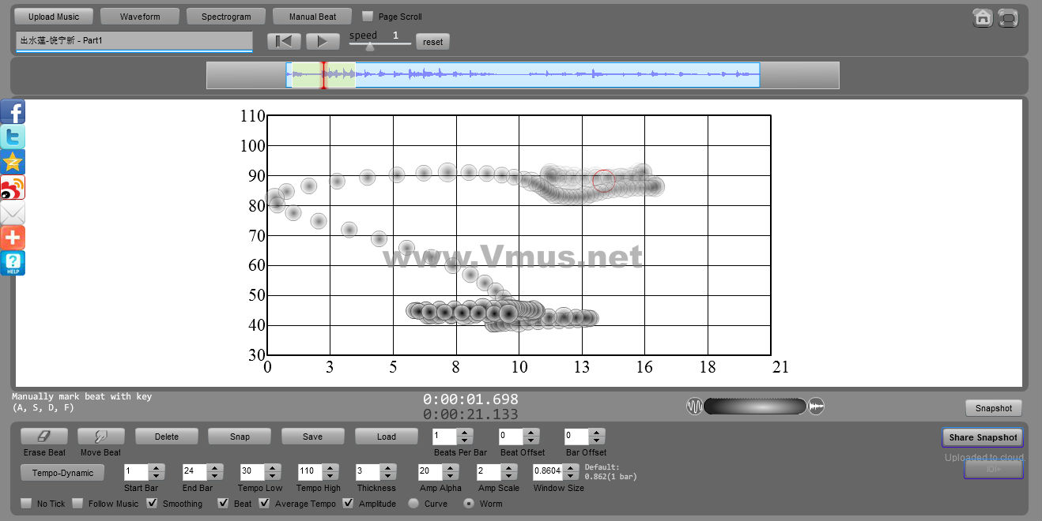Select the Move Beat tool
Viewport: 1042px width, 521px height.
click(x=100, y=436)
